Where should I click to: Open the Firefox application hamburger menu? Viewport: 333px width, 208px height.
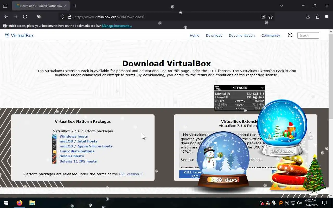[x=327, y=17]
